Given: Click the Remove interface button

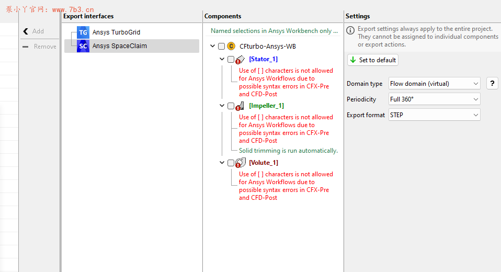Looking at the screenshot, I should (39, 47).
